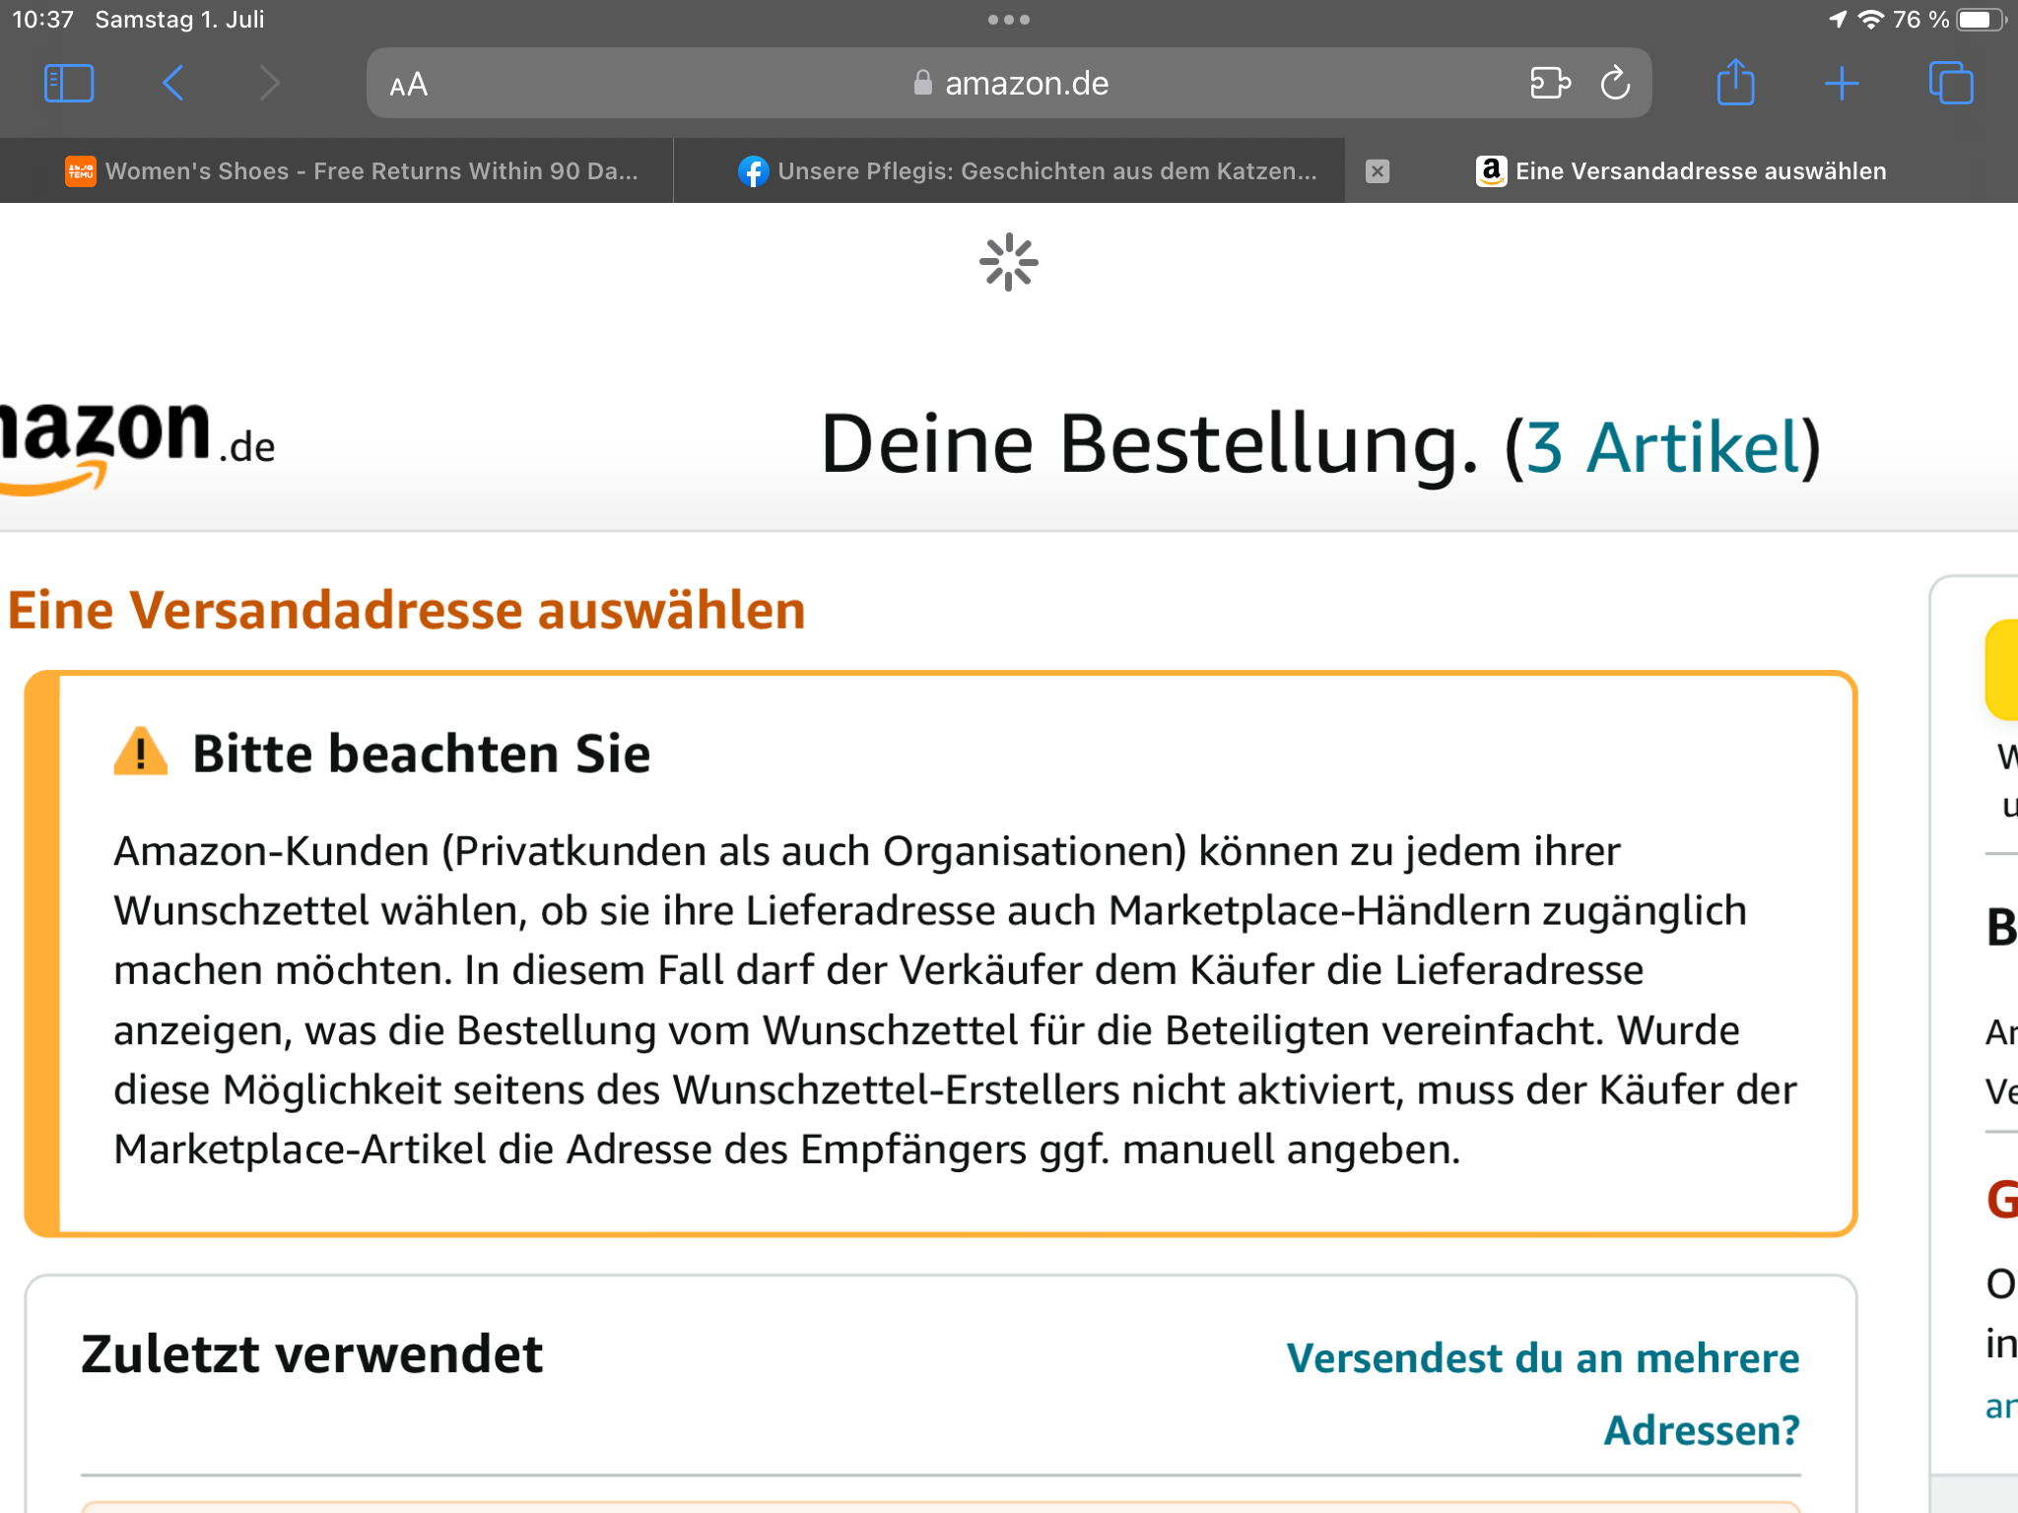2018x1513 pixels.
Task: Tap the three-dot multitasking menu
Action: coord(1009,20)
